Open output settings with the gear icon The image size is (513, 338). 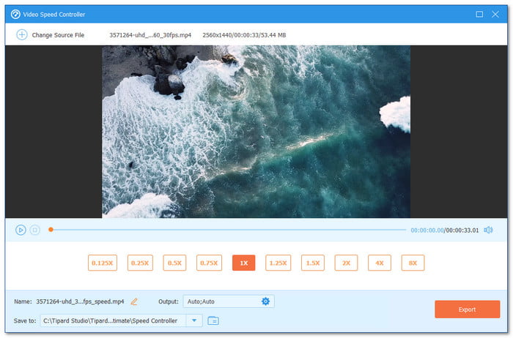coord(265,301)
